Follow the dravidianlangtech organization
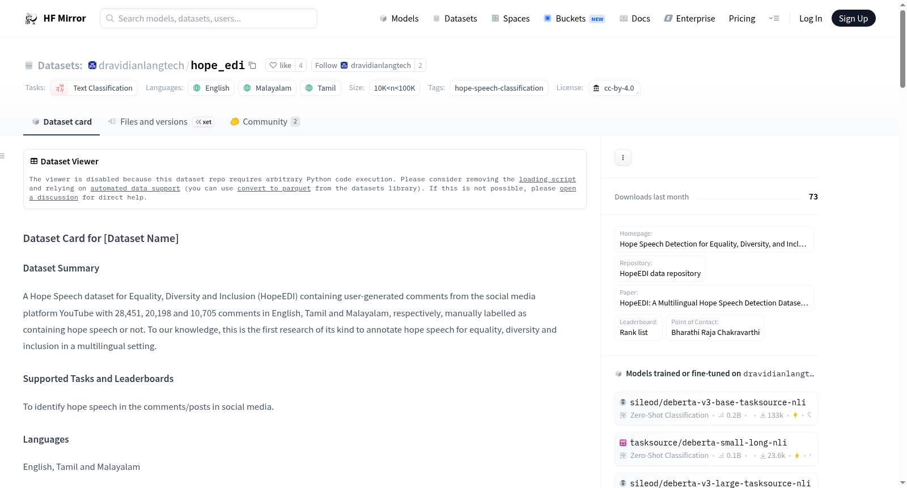Screen dimensions: 907x488 pos(363,66)
